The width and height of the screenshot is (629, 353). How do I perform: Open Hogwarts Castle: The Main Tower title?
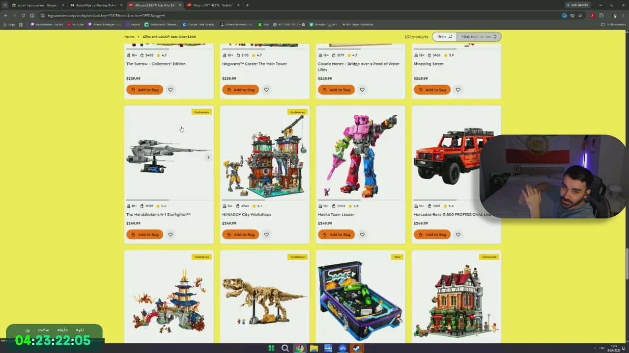click(x=255, y=64)
